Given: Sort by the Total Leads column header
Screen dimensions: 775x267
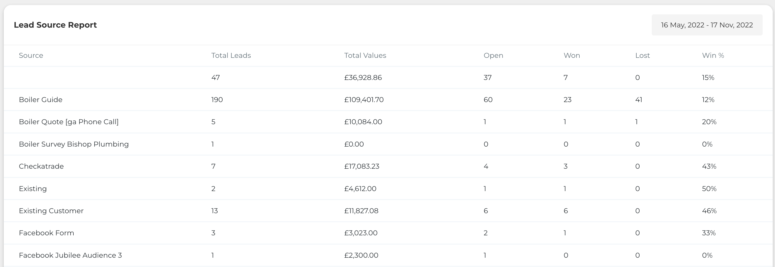Looking at the screenshot, I should [231, 56].
